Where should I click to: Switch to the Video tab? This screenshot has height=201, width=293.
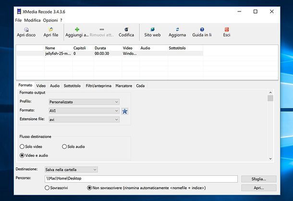[x=41, y=86]
